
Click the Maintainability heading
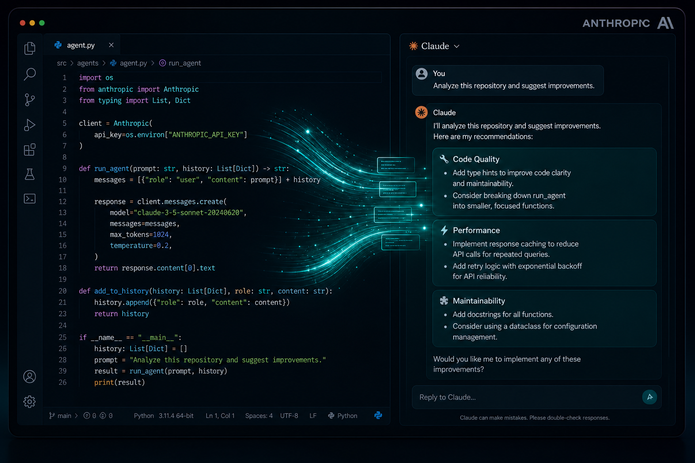(x=479, y=301)
